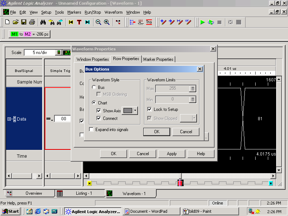Cancel the Bus Options dialog
The height and width of the screenshot is (216, 288).
click(x=186, y=132)
